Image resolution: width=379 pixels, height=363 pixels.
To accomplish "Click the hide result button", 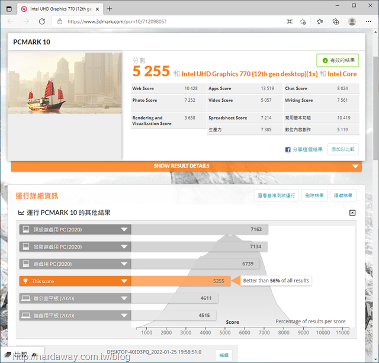I will 343,195.
